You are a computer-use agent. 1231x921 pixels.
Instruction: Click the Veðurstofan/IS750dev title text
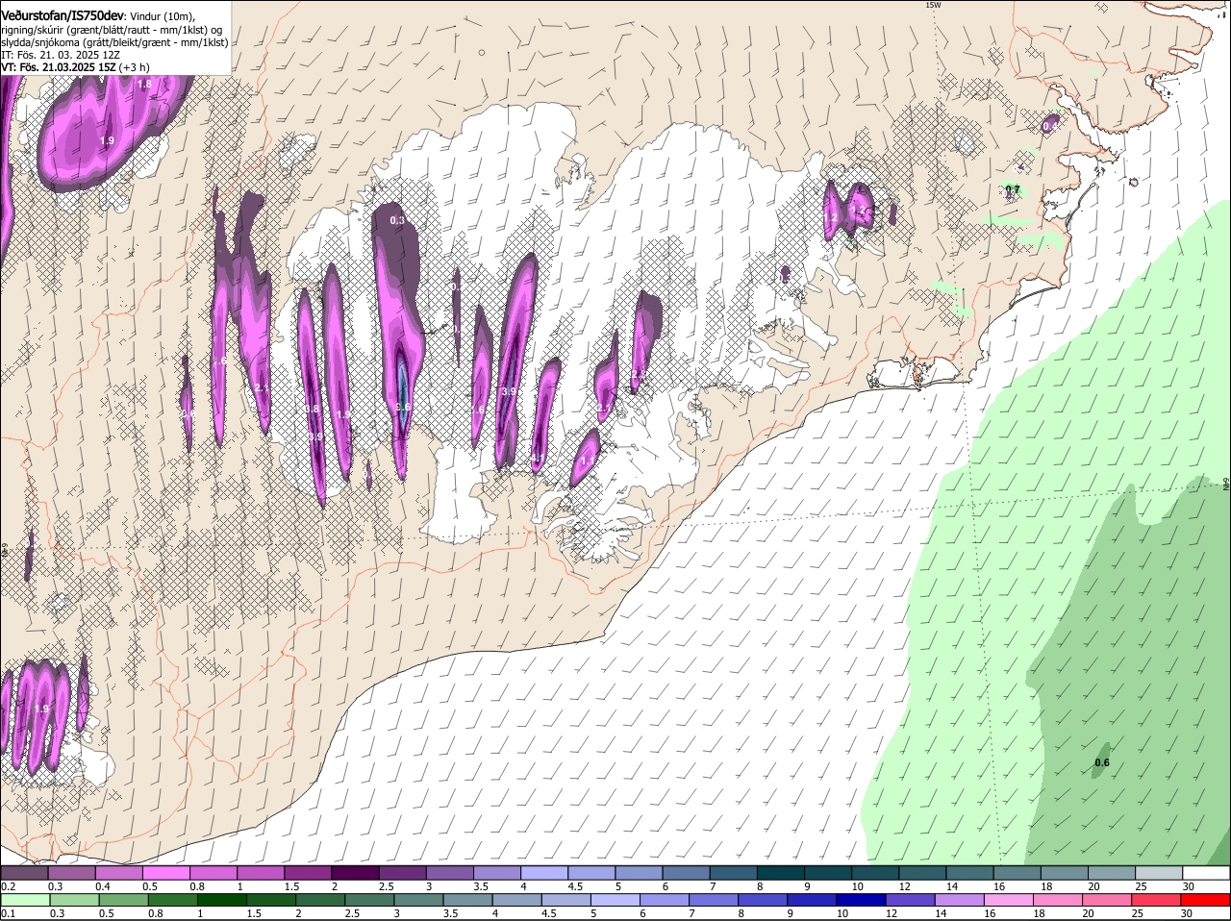point(63,15)
